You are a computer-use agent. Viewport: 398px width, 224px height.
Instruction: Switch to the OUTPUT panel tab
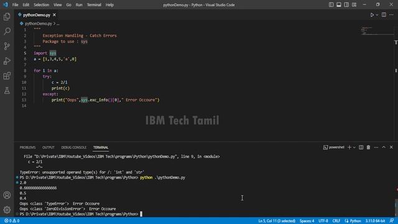click(49, 147)
